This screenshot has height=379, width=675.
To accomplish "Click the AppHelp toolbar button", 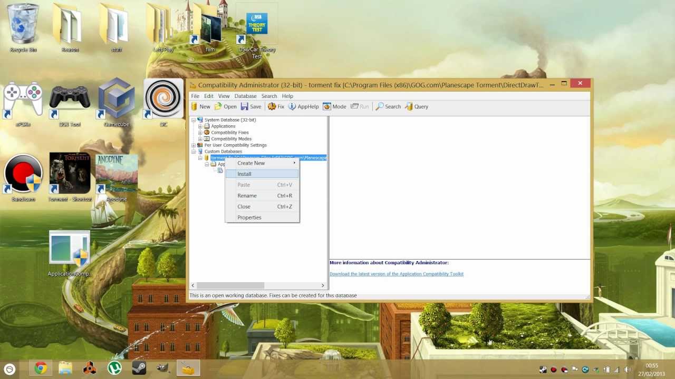I will tap(303, 106).
